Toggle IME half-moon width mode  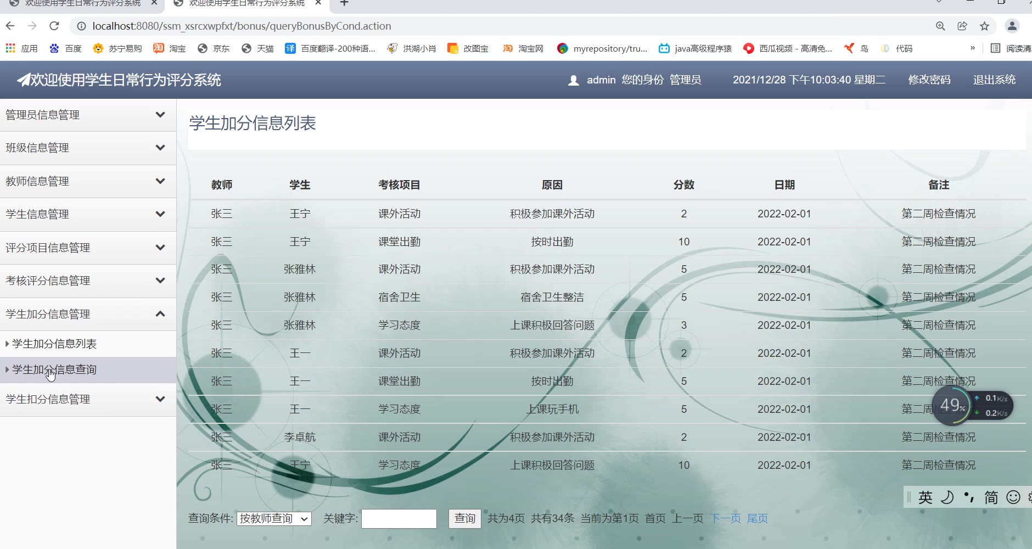[x=947, y=497]
